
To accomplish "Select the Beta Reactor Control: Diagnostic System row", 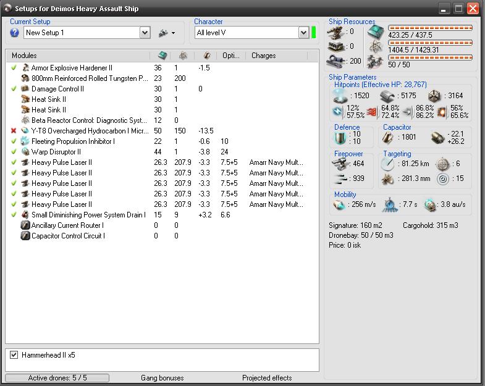I will 162,120.
